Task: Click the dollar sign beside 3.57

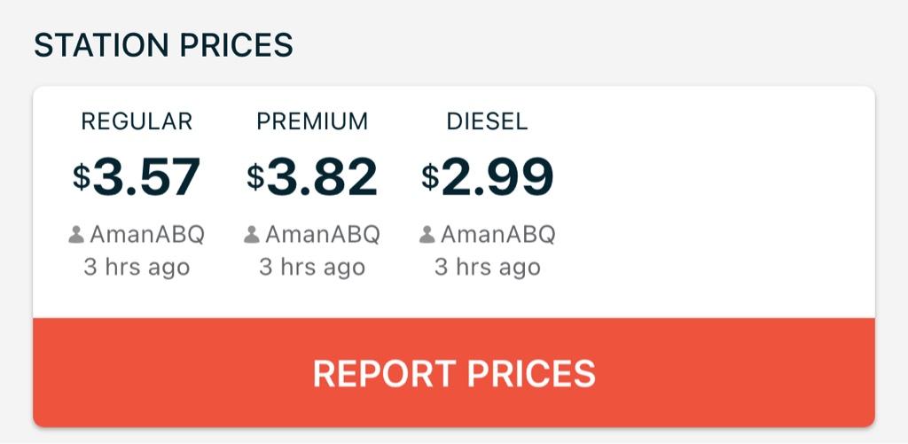Action: (x=82, y=177)
